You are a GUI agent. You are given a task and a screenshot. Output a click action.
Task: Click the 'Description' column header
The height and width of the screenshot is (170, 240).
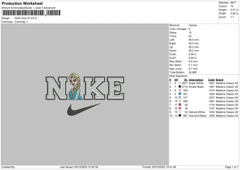(x=196, y=80)
